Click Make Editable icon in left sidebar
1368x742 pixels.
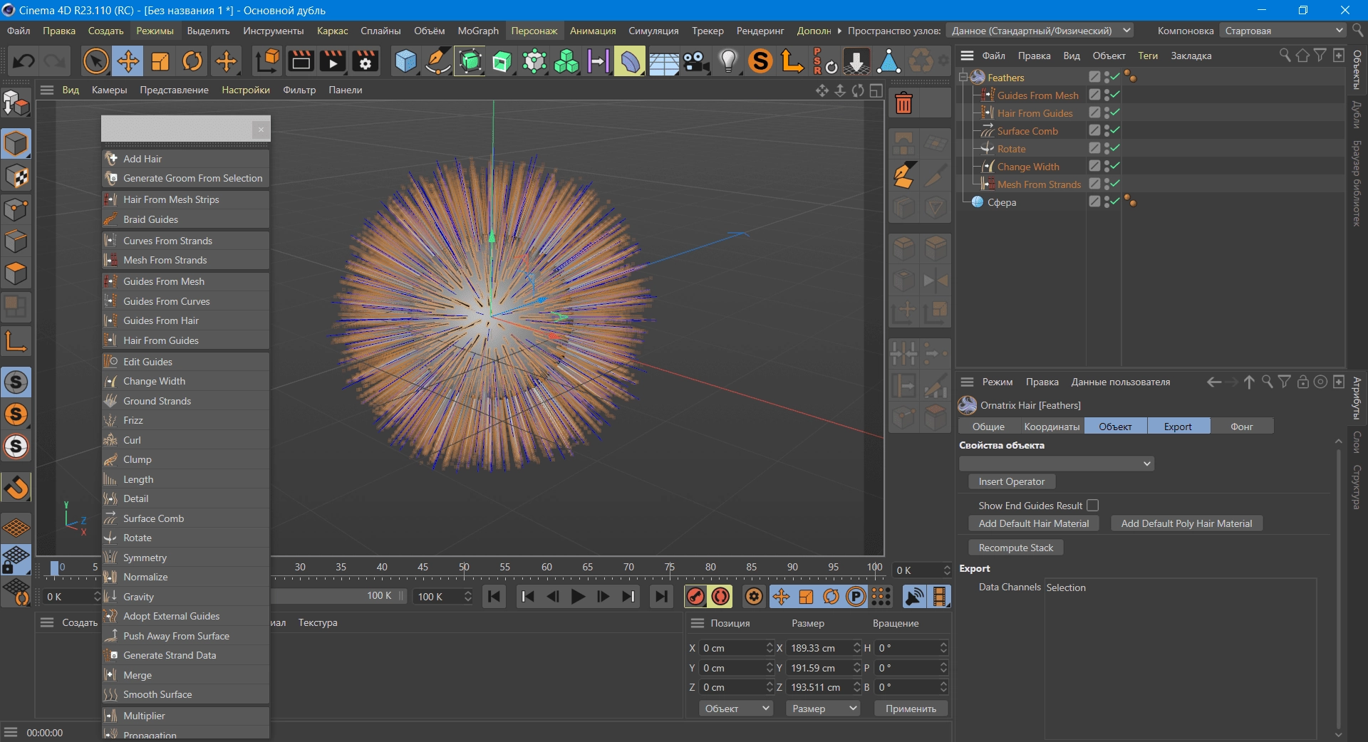click(x=16, y=104)
